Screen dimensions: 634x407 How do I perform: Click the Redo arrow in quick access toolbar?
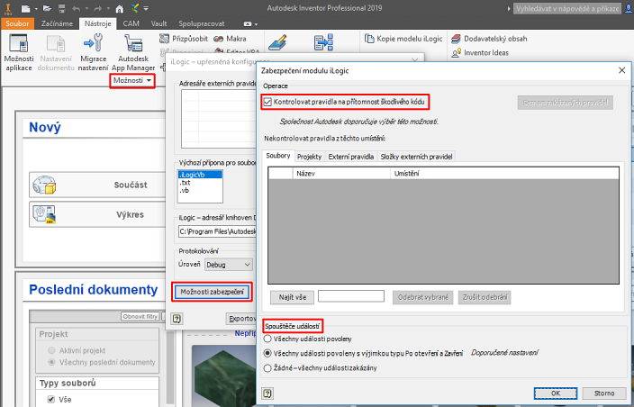click(x=98, y=8)
